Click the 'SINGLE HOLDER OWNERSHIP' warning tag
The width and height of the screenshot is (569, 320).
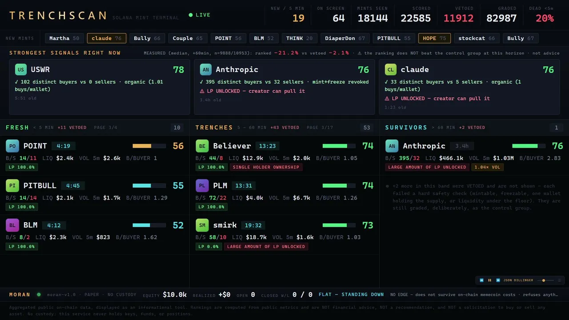click(x=266, y=167)
